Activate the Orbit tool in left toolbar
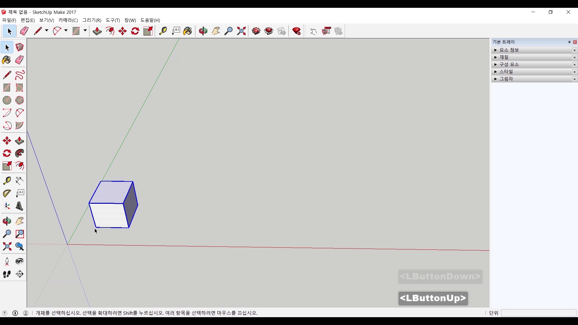 pos(7,221)
